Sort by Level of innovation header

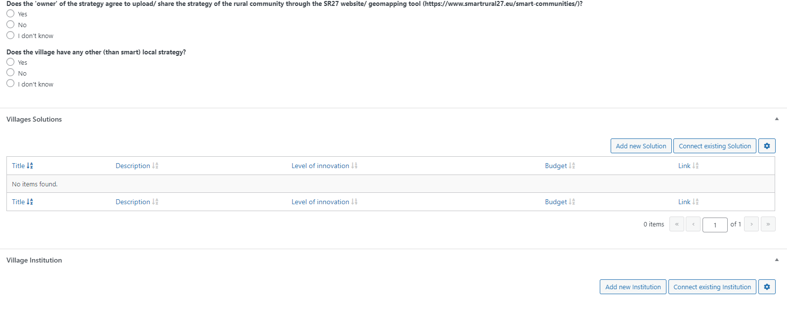tap(324, 166)
